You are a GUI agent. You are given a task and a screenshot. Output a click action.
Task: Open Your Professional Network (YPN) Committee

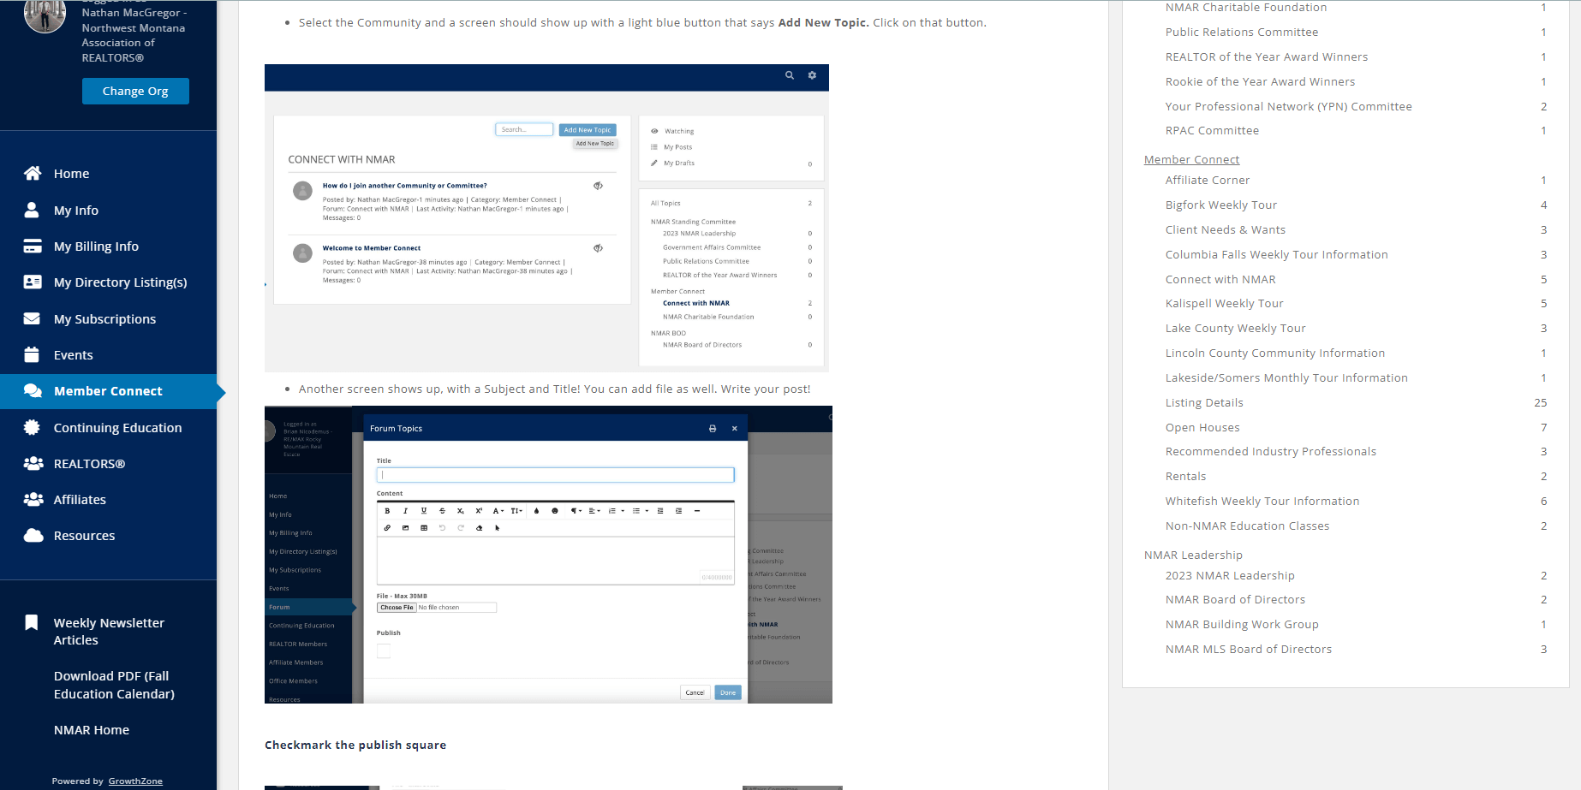coord(1288,106)
